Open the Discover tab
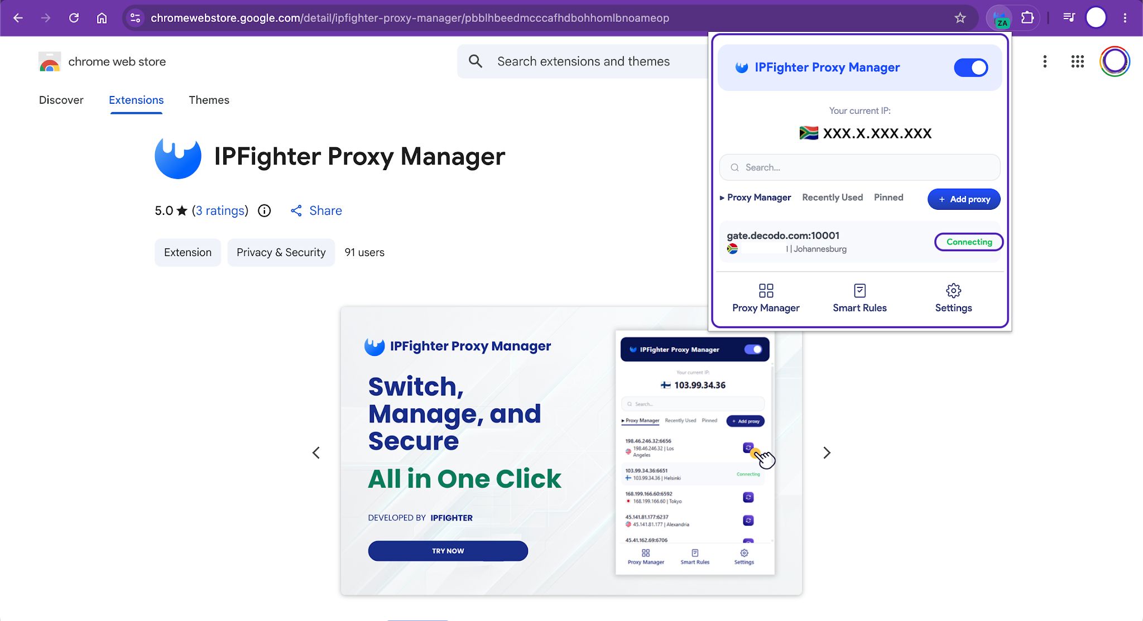 [61, 100]
